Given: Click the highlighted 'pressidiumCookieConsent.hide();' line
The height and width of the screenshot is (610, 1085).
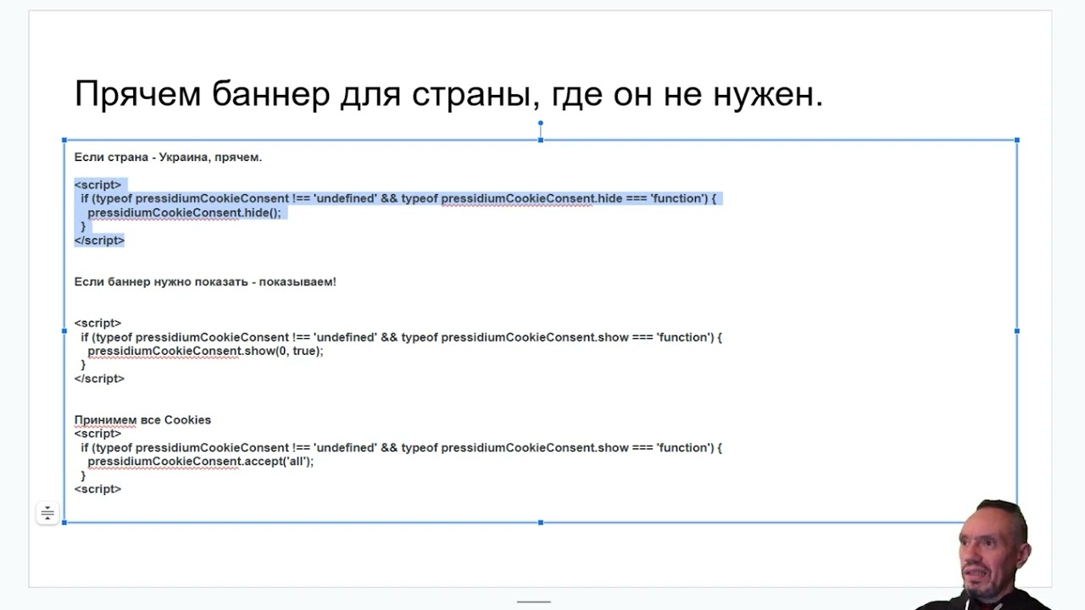Looking at the screenshot, I should coord(184,213).
